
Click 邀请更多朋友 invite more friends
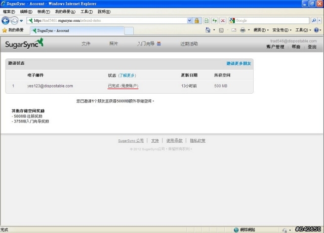[x=238, y=63]
